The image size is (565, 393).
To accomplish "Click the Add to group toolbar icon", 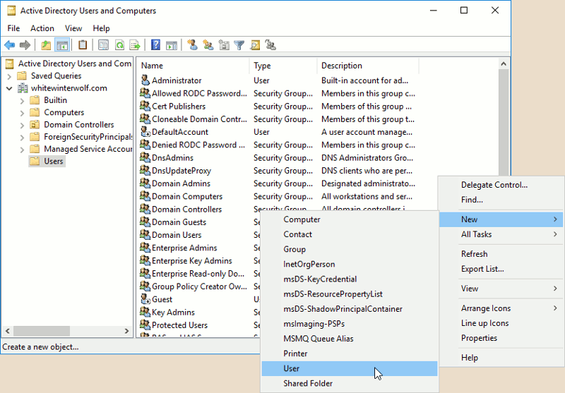I will click(x=270, y=45).
